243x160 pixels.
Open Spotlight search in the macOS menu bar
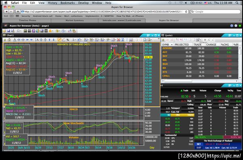[237, 3]
